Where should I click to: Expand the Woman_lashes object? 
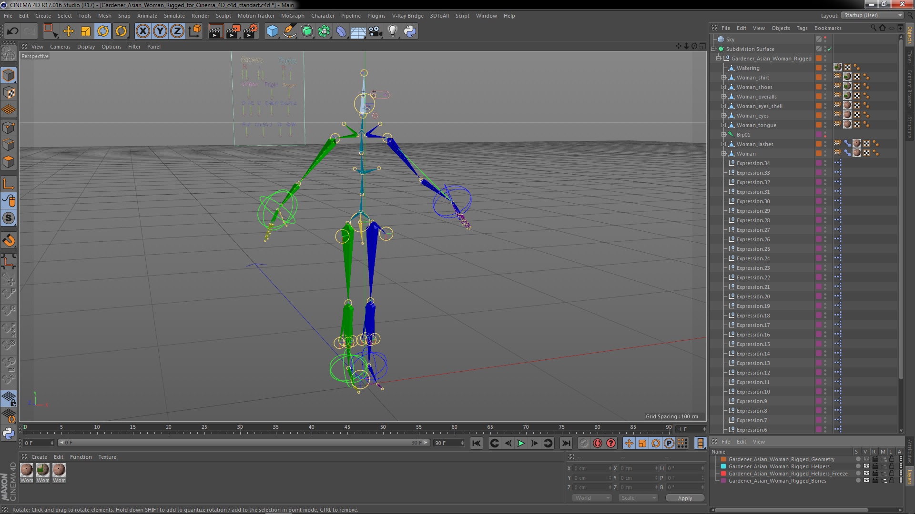[724, 144]
